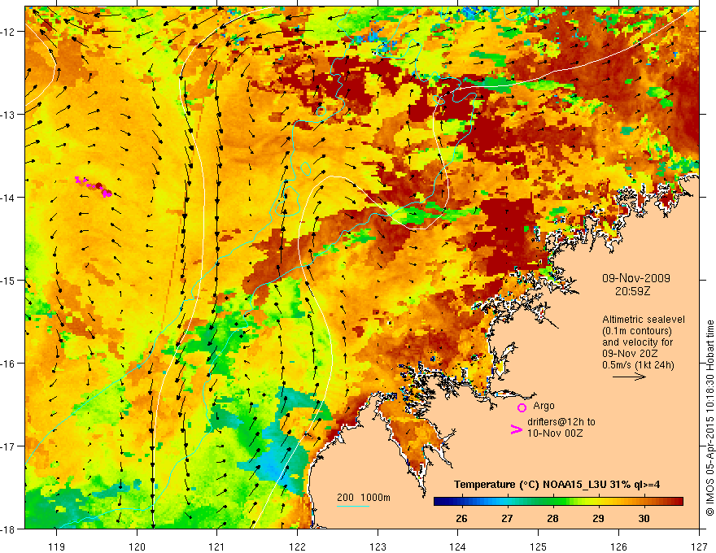The height and width of the screenshot is (553, 716).
Task: Click the longitude axis label 122
Action: (297, 546)
